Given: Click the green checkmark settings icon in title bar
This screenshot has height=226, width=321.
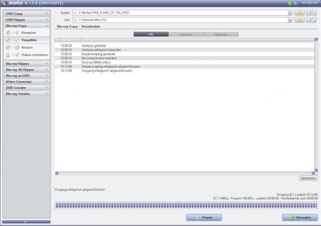Looking at the screenshot, I should [290, 3].
